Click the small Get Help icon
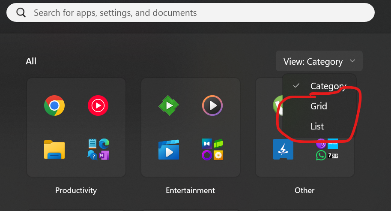The image size is (391, 211). (92, 155)
